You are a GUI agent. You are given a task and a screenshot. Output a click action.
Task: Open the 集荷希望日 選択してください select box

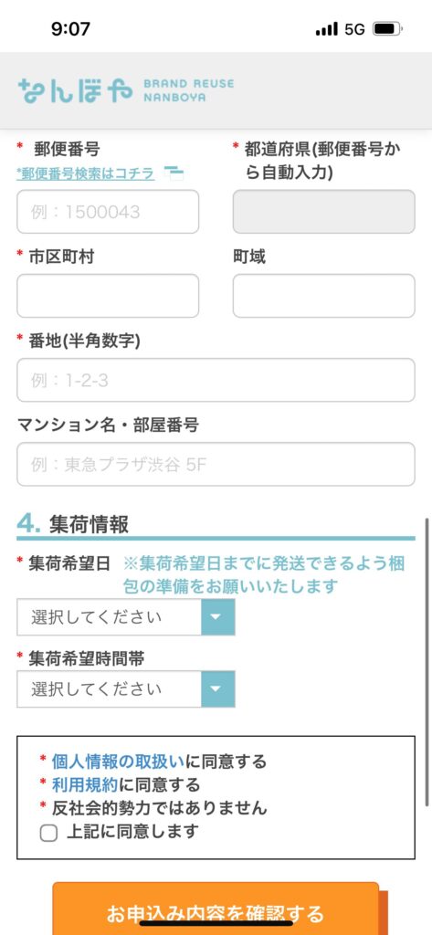(126, 617)
